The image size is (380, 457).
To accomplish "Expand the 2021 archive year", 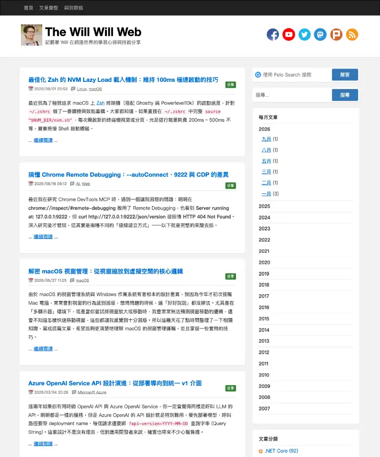I will [264, 251].
